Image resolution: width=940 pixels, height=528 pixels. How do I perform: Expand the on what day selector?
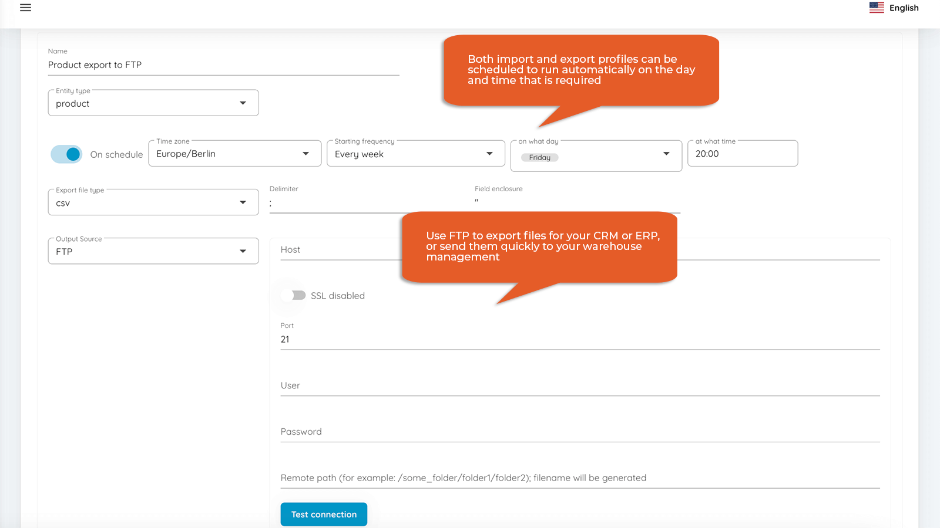(666, 154)
